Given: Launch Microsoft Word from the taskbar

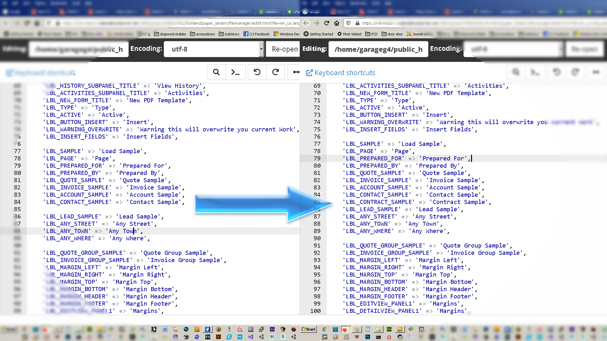Looking at the screenshot, I should tap(165, 329).
